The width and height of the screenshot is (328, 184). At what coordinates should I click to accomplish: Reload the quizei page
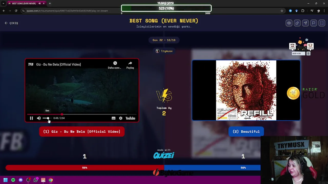(16, 11)
